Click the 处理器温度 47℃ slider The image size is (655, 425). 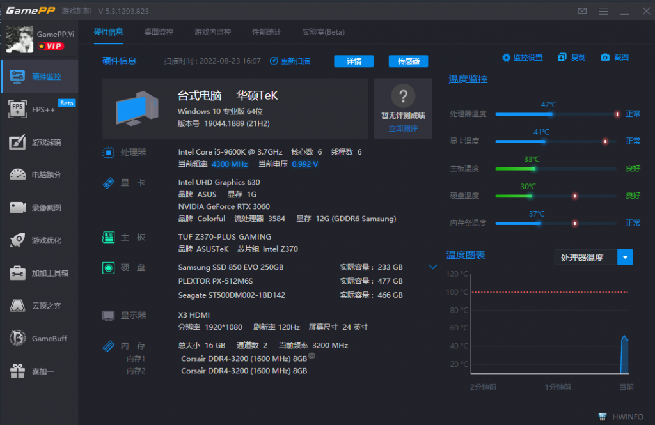556,114
